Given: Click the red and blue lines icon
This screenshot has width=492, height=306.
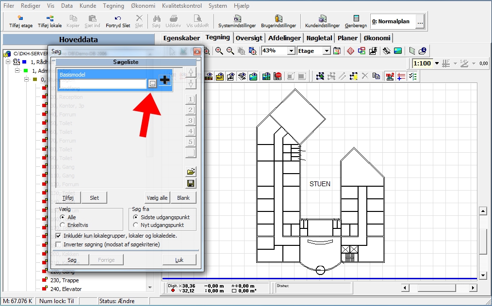Looking at the screenshot, I should pos(401,76).
